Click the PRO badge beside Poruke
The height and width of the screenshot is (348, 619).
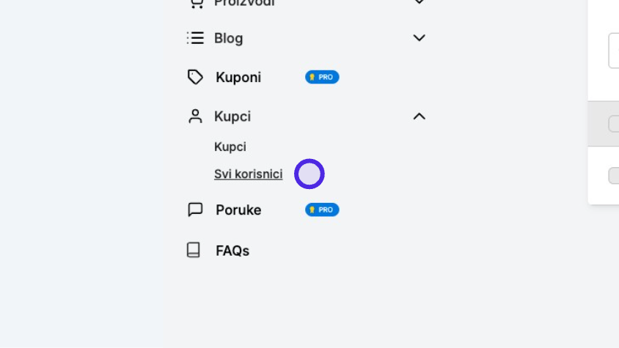pyautogui.click(x=322, y=210)
